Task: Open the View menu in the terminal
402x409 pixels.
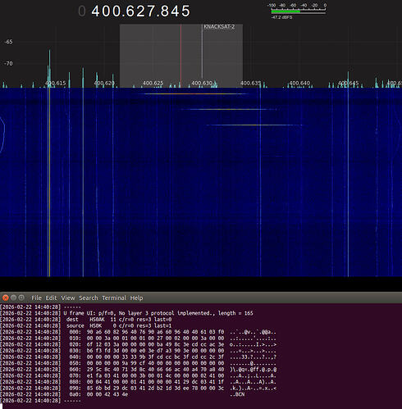Action: tap(68, 298)
